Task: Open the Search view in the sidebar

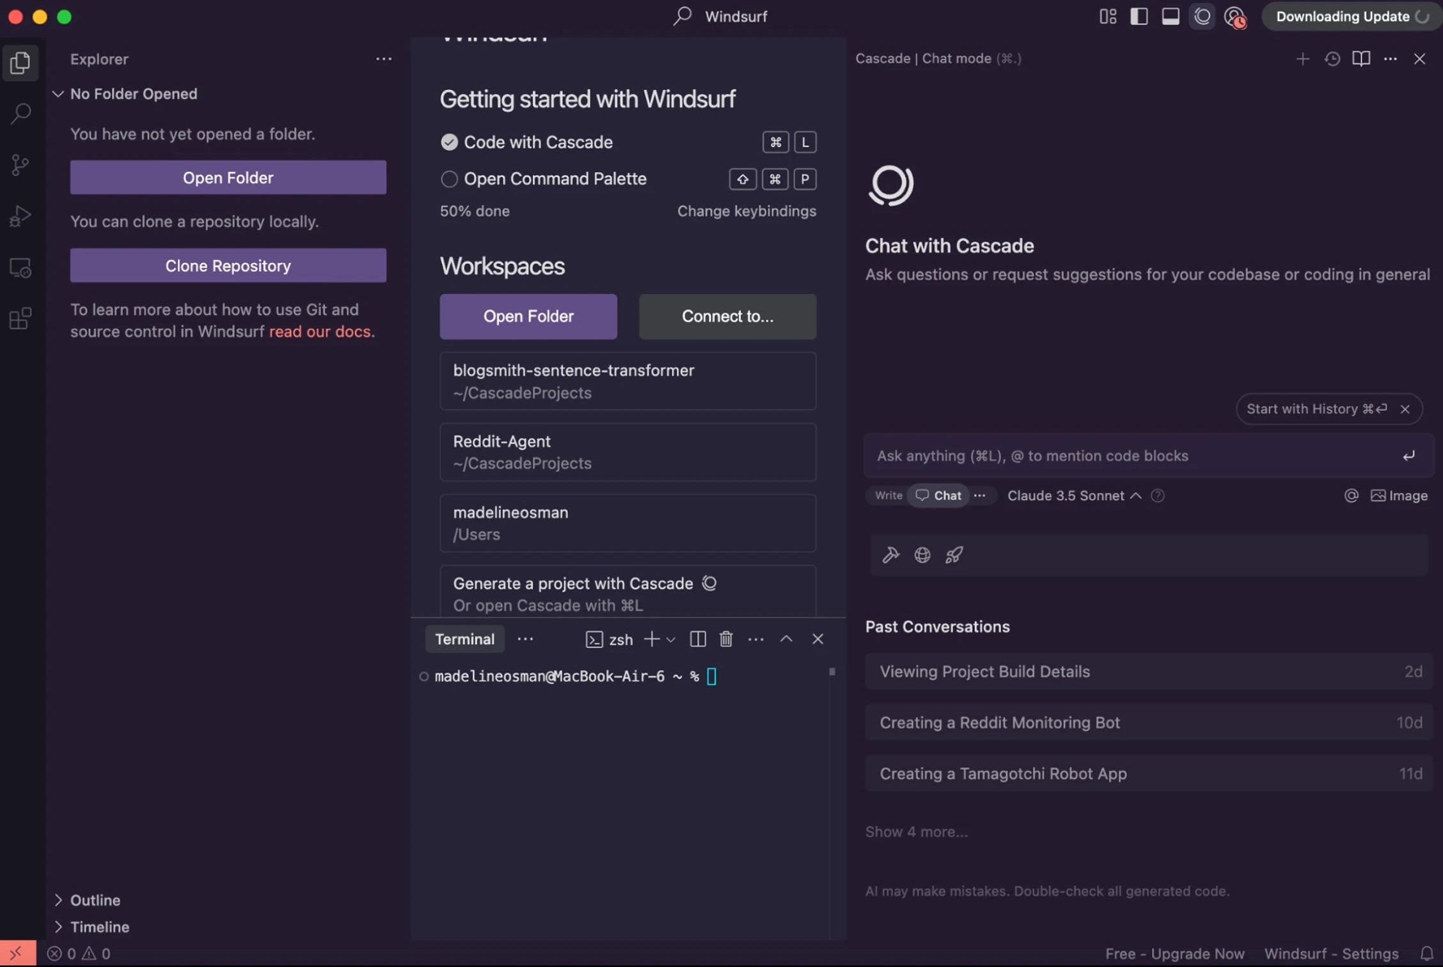Action: click(20, 113)
